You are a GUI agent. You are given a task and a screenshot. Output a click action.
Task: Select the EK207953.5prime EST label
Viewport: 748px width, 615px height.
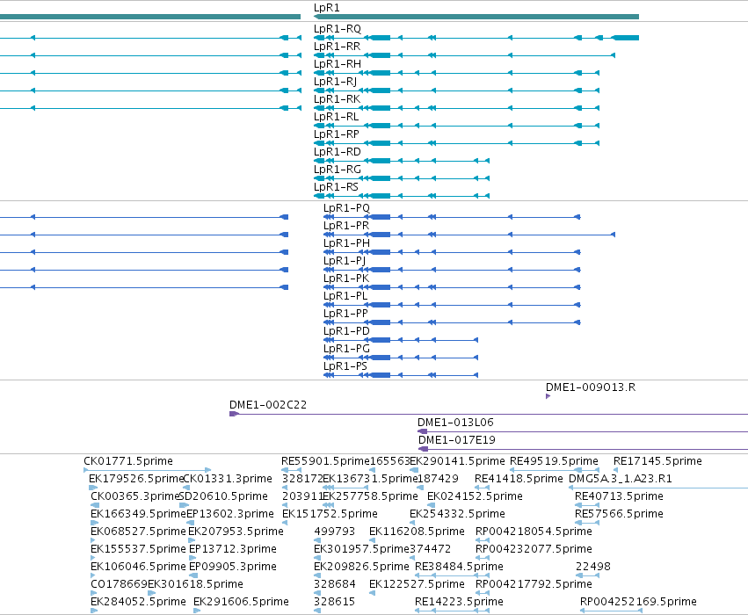(236, 532)
